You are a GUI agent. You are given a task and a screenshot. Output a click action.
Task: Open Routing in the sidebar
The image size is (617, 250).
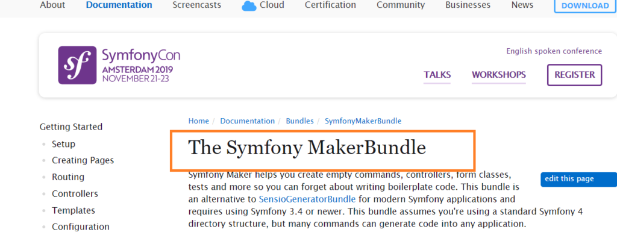click(67, 177)
